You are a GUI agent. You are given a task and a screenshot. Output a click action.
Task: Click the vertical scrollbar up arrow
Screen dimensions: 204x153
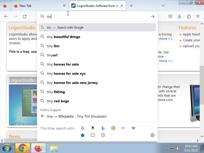(202, 24)
